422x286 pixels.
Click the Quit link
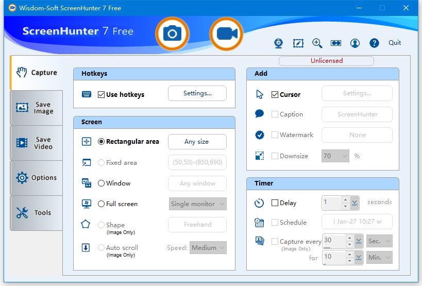395,43
